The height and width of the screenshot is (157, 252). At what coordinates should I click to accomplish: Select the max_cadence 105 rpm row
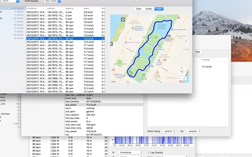[104, 115]
